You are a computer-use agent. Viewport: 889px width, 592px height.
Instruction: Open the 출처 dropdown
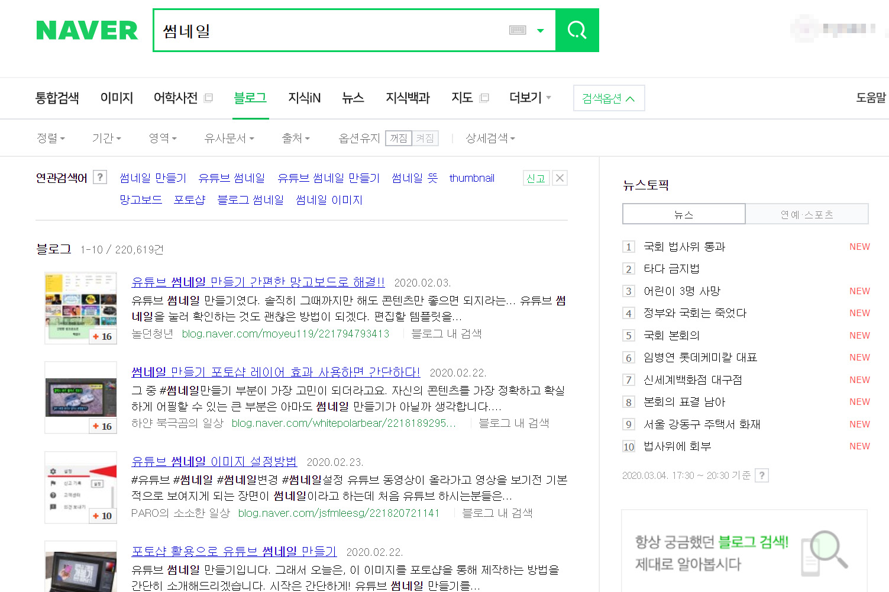296,138
